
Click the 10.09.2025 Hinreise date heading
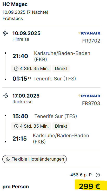[26, 33]
